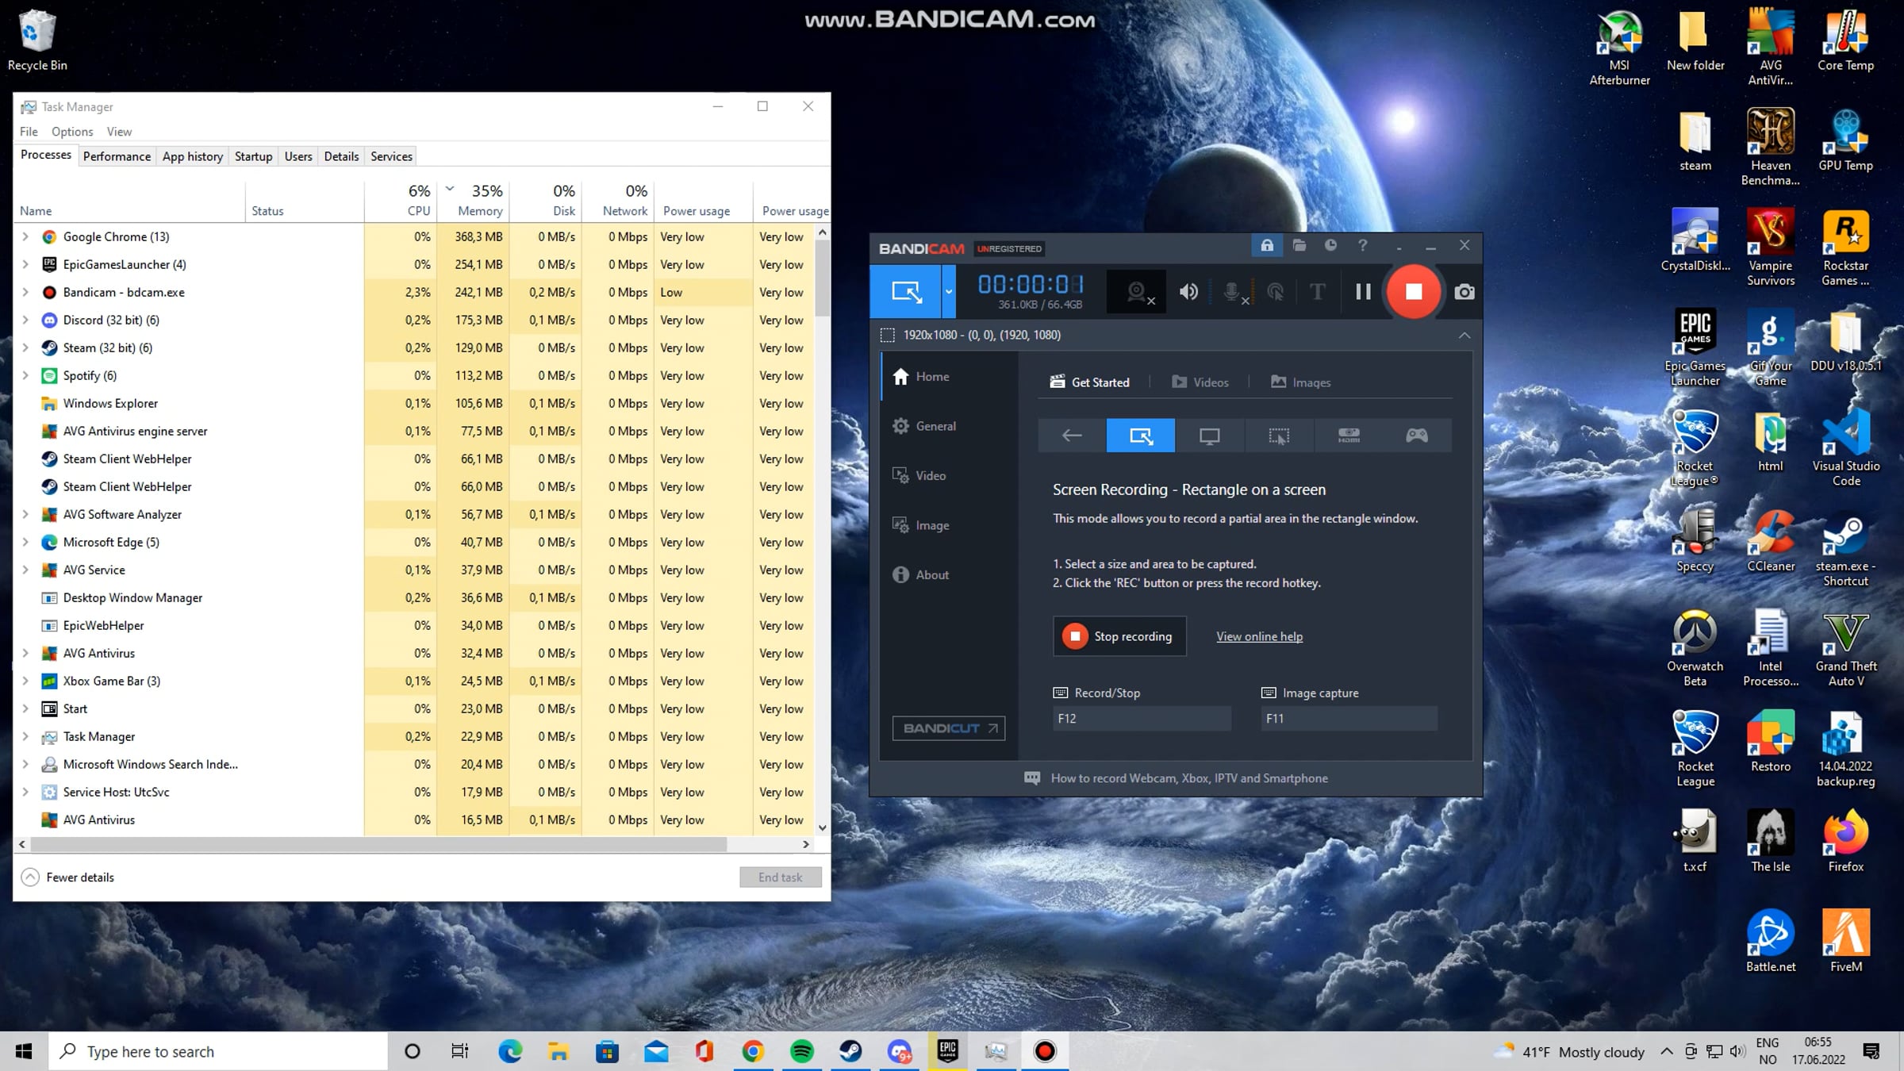Take a screenshot with Bandicam camera icon

click(1464, 292)
